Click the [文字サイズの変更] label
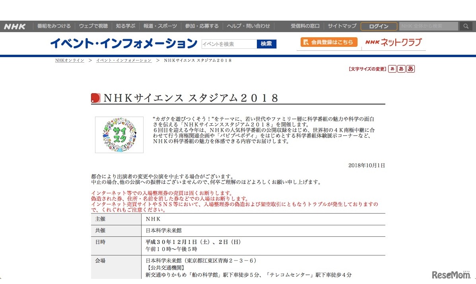Screen dimensions: 476x284 pyautogui.click(x=367, y=69)
